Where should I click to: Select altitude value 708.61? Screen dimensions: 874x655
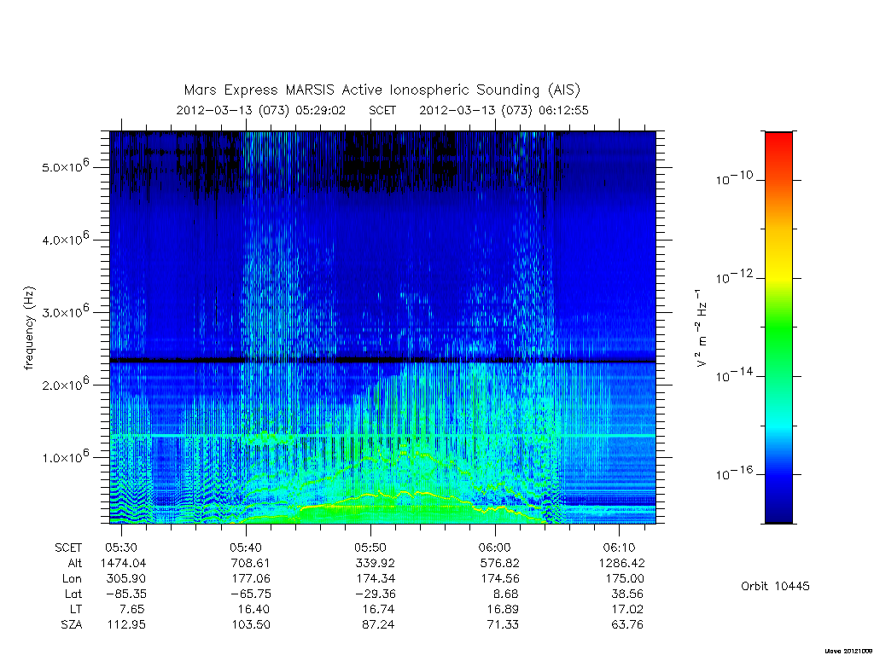click(x=250, y=563)
